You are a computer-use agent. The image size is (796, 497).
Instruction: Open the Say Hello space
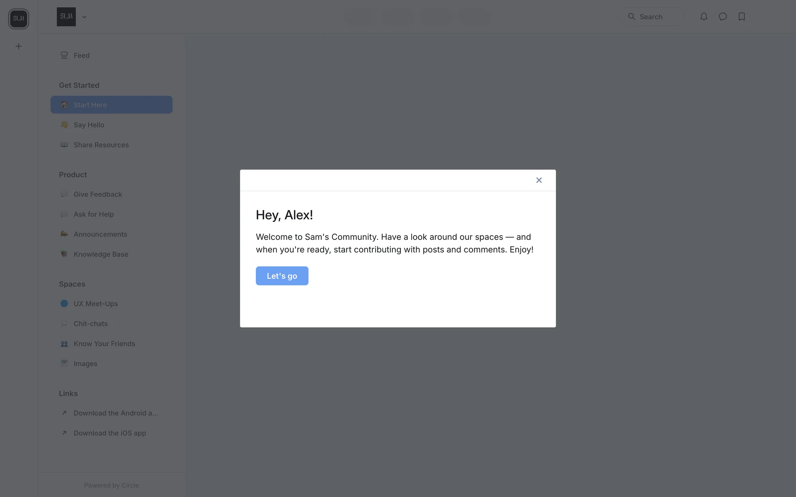(89, 125)
